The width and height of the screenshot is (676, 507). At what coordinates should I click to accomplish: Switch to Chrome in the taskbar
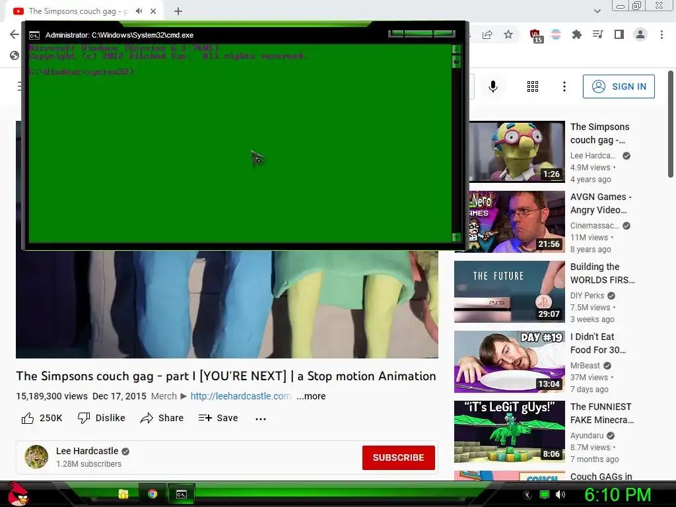tap(152, 494)
